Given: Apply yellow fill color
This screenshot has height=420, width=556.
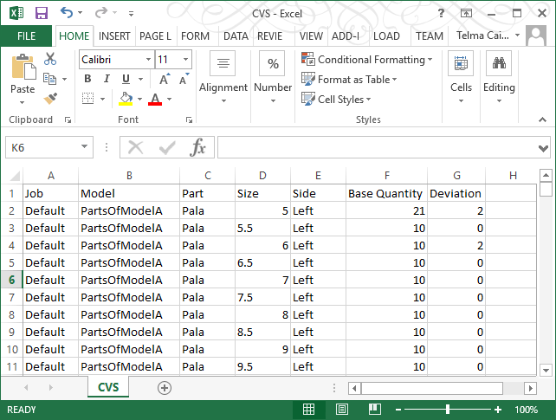Looking at the screenshot, I should (x=126, y=99).
